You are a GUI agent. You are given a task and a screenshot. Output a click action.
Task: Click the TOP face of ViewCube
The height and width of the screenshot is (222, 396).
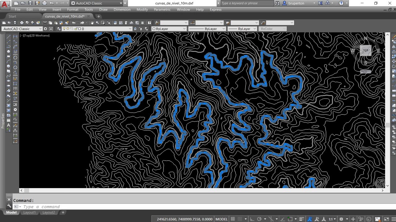366,51
